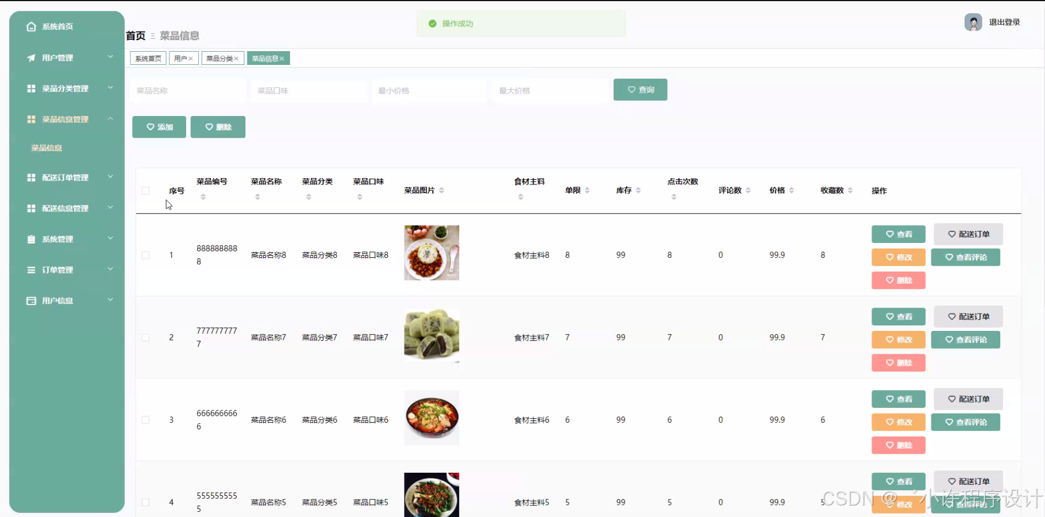Open the 菜品信息 submenu item
The image size is (1045, 517).
tap(47, 148)
